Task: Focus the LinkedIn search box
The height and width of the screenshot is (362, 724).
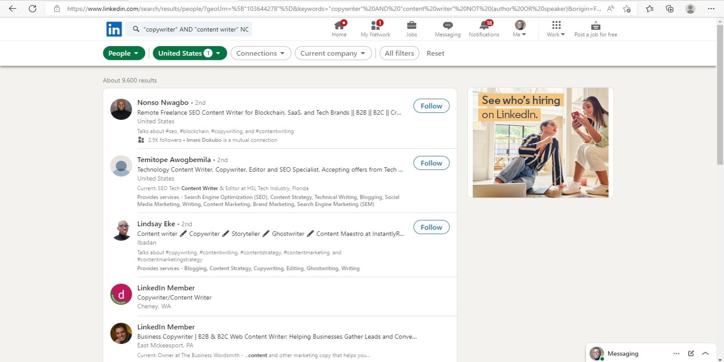Action: [x=190, y=29]
